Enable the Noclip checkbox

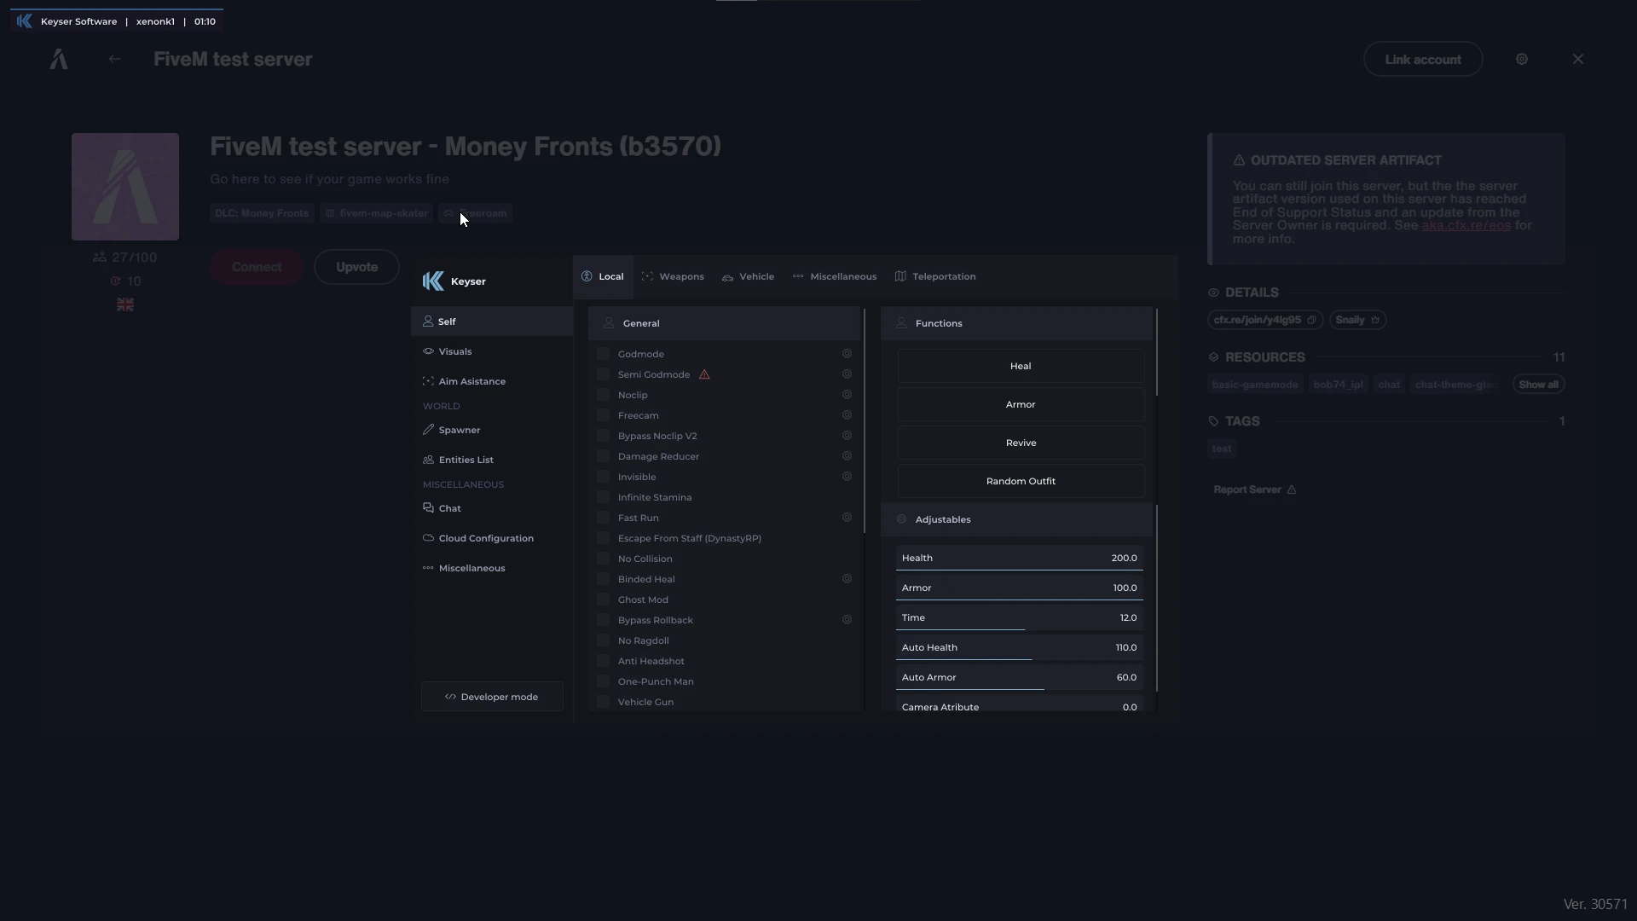coord(604,395)
